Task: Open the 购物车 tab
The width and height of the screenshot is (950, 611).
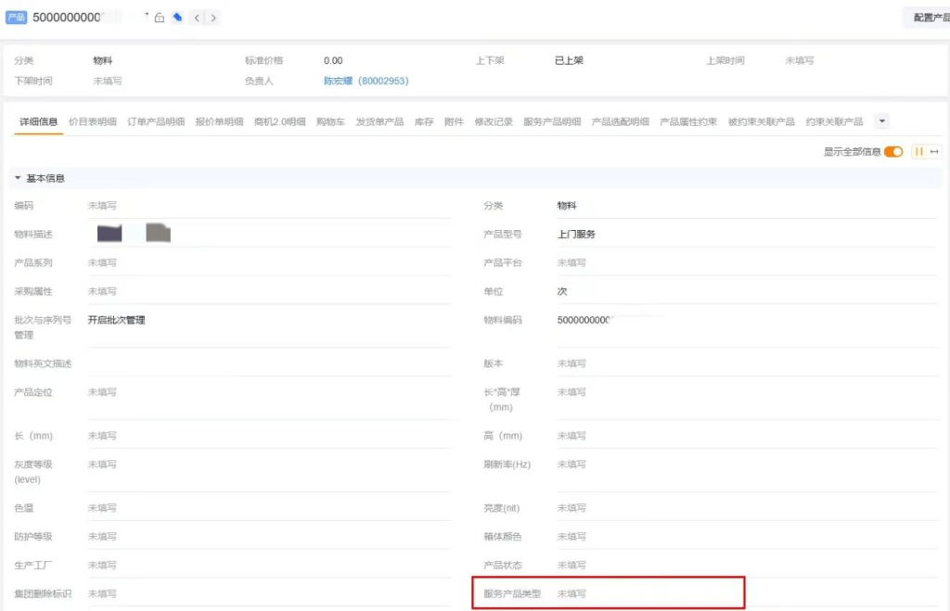Action: tap(330, 122)
